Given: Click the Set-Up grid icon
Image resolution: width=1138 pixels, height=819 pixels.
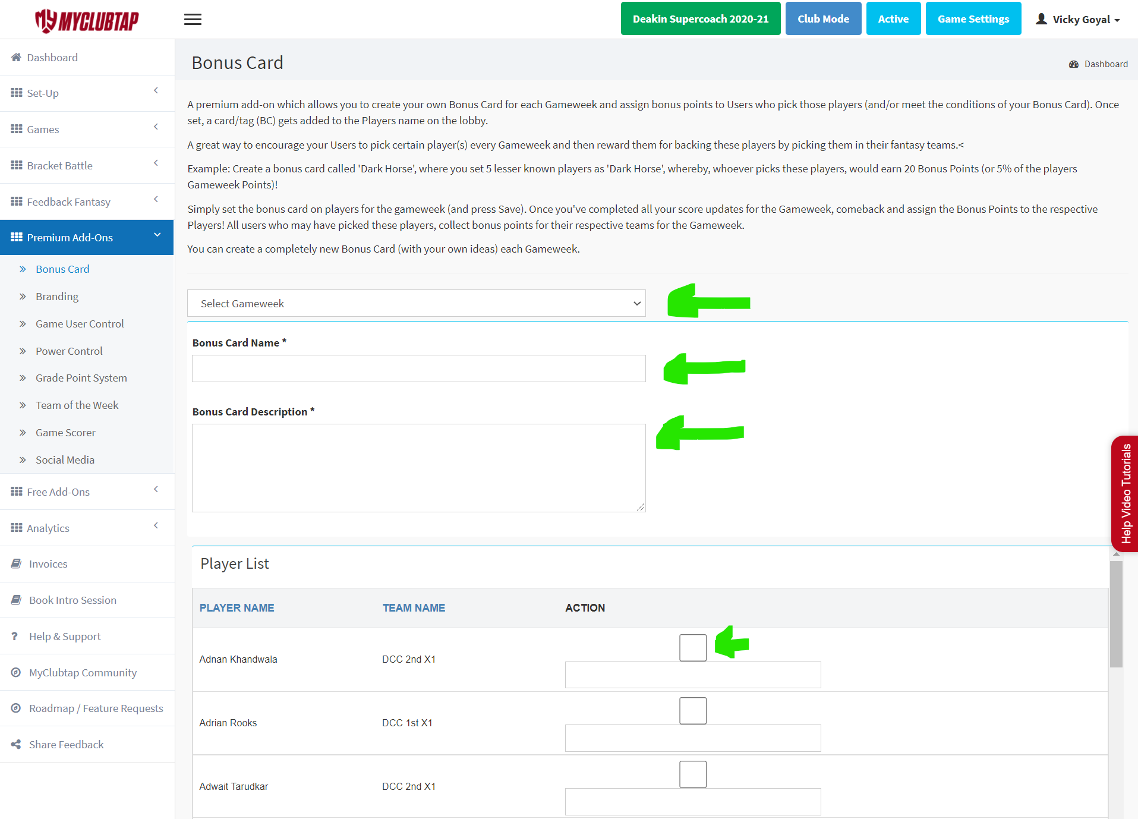Looking at the screenshot, I should click(16, 93).
